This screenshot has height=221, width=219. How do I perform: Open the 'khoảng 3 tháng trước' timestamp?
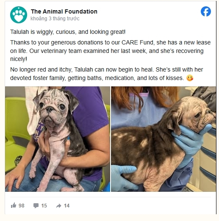pos(55,19)
